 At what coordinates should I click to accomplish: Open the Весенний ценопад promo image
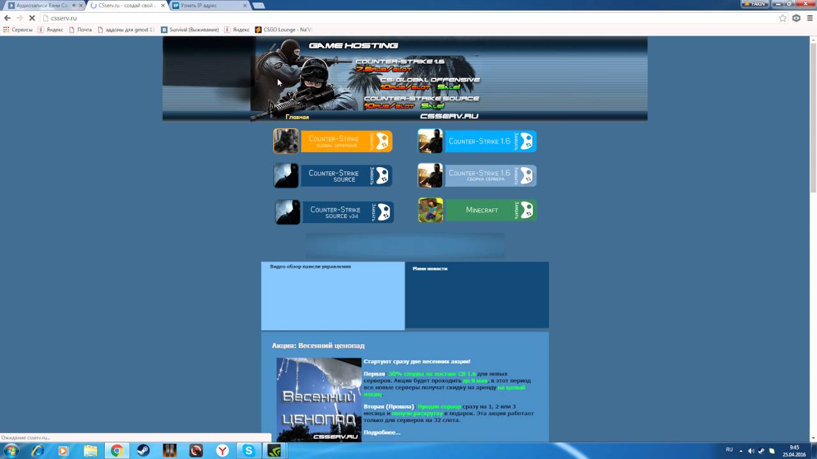point(319,400)
